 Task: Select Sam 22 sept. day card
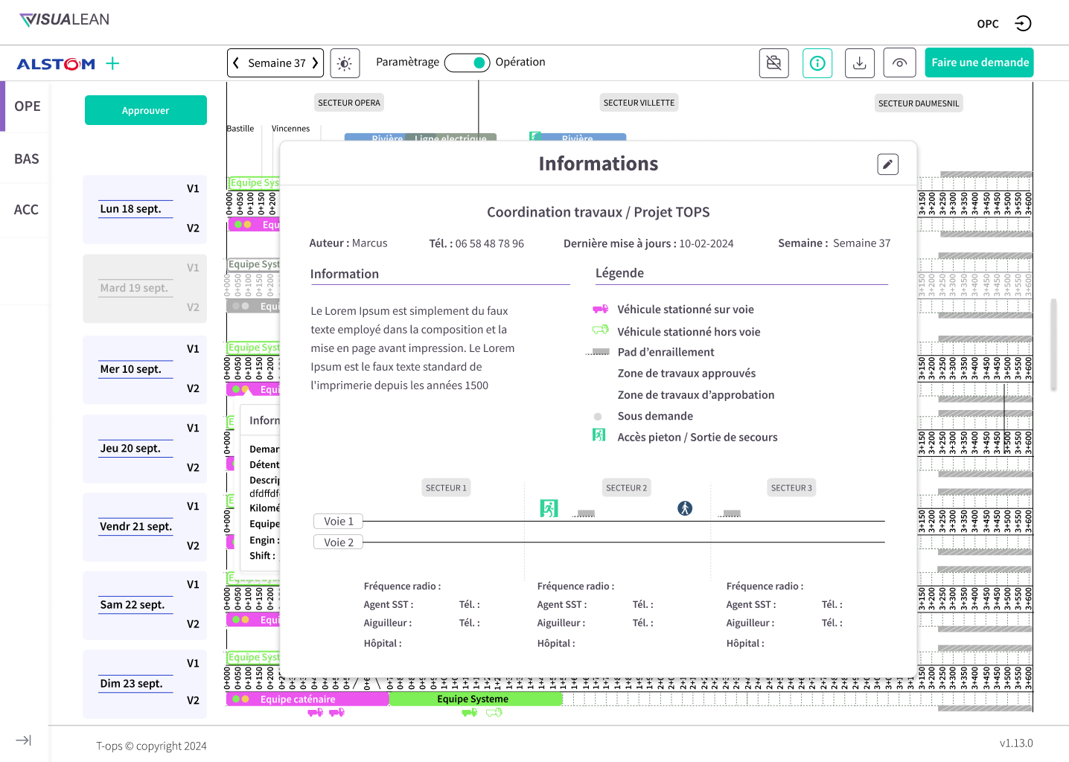[x=145, y=604]
